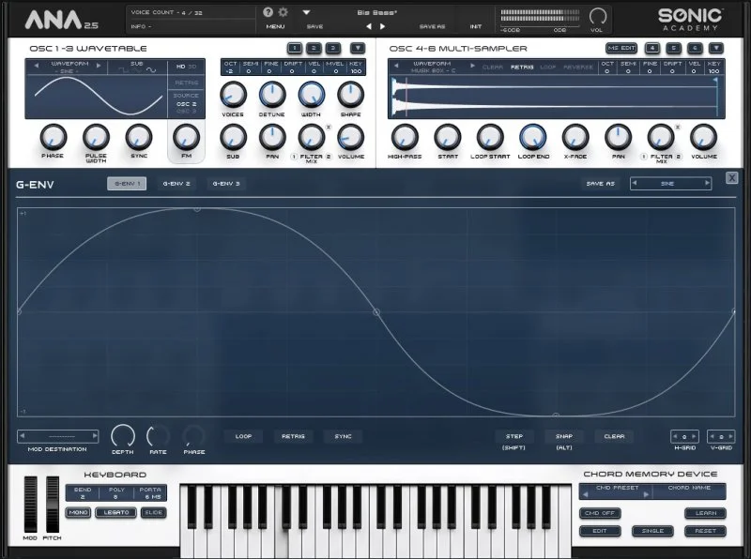Close the G-ENV panel with X

(731, 177)
